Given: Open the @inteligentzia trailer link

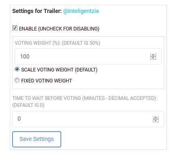Looking at the screenshot, I should [81, 11].
